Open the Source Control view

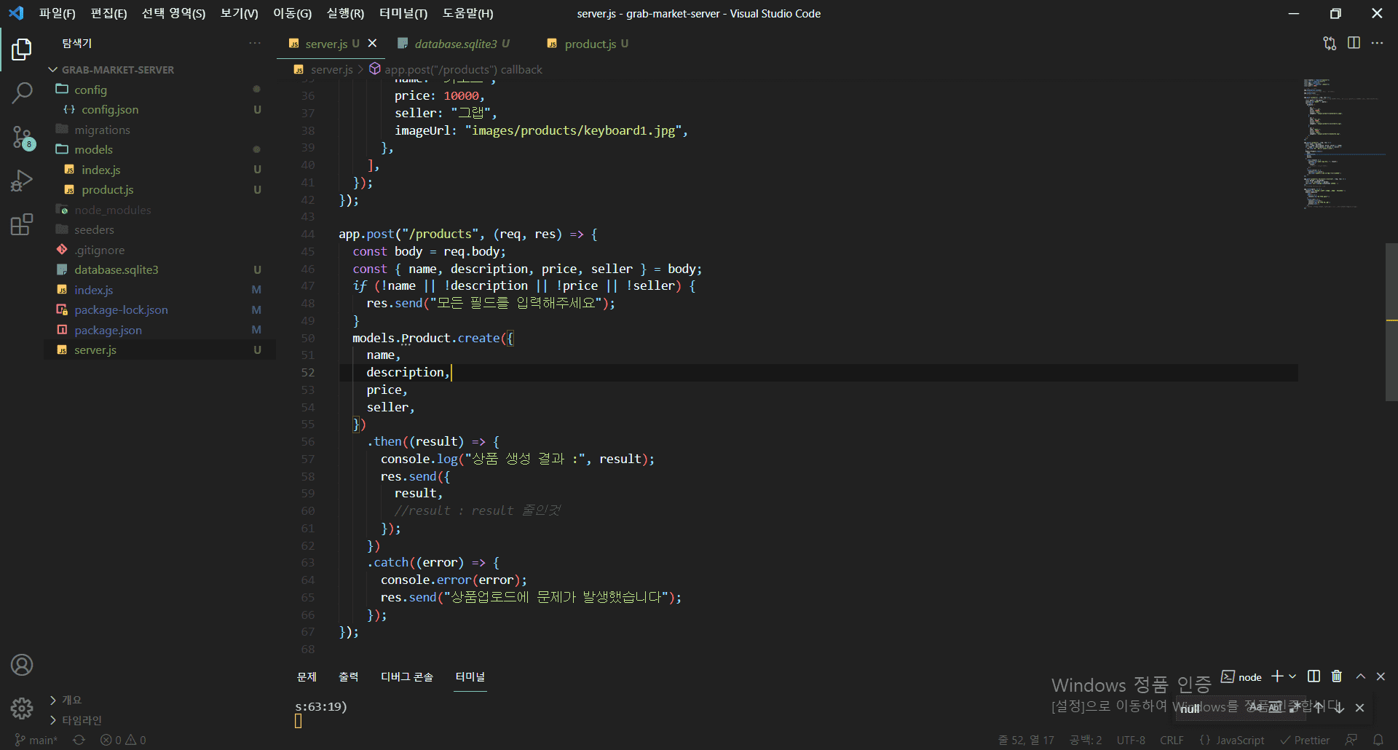(x=22, y=137)
